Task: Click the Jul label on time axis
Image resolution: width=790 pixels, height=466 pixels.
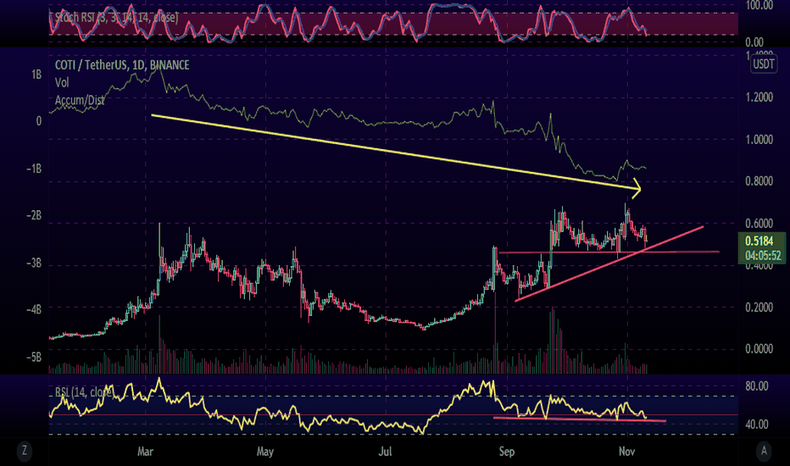Action: coord(385,452)
